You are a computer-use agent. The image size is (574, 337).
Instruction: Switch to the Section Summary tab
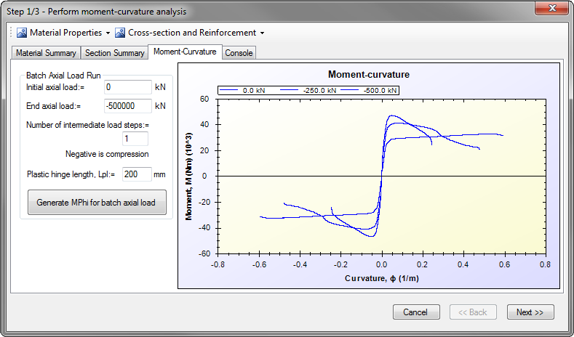114,52
